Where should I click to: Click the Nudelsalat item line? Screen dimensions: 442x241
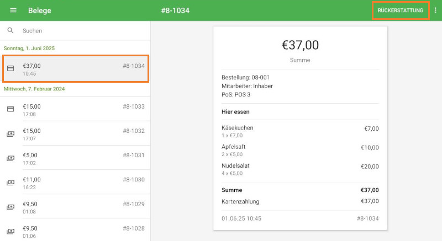[x=300, y=169]
